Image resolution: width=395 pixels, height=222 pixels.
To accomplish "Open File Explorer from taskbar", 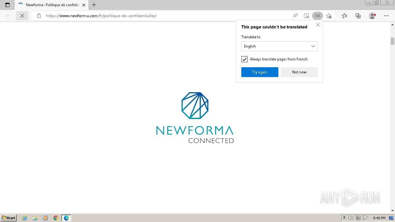I will (35, 218).
